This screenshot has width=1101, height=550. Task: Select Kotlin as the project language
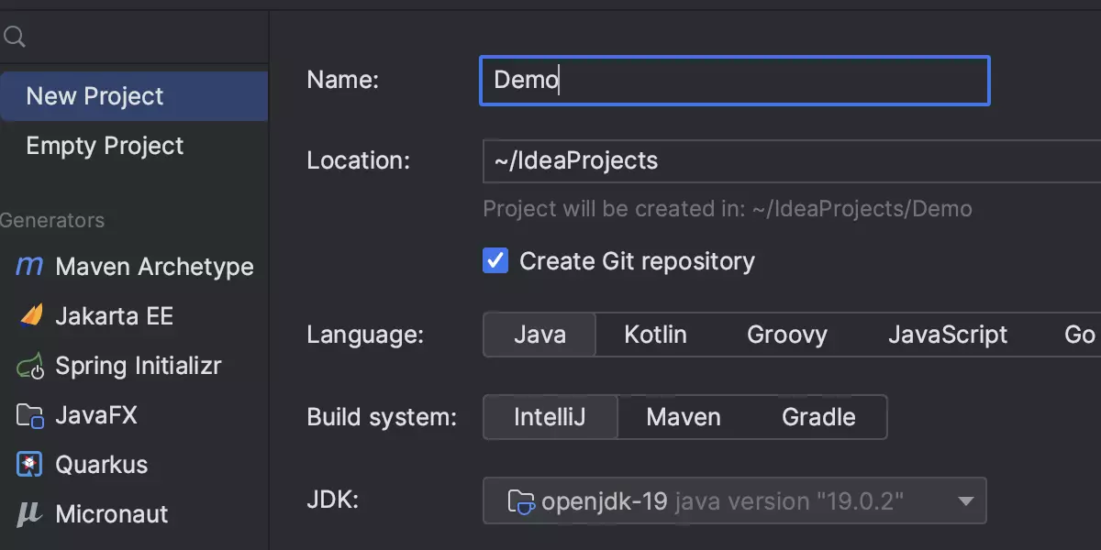click(655, 335)
